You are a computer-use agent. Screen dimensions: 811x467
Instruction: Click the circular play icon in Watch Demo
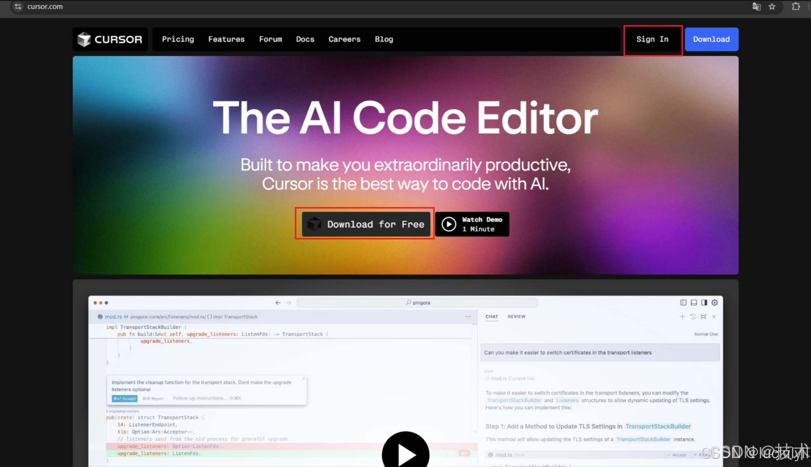449,224
